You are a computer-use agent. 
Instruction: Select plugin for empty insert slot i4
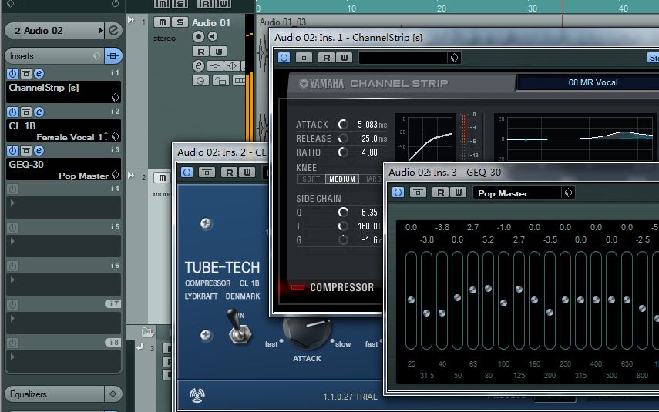coord(63,206)
